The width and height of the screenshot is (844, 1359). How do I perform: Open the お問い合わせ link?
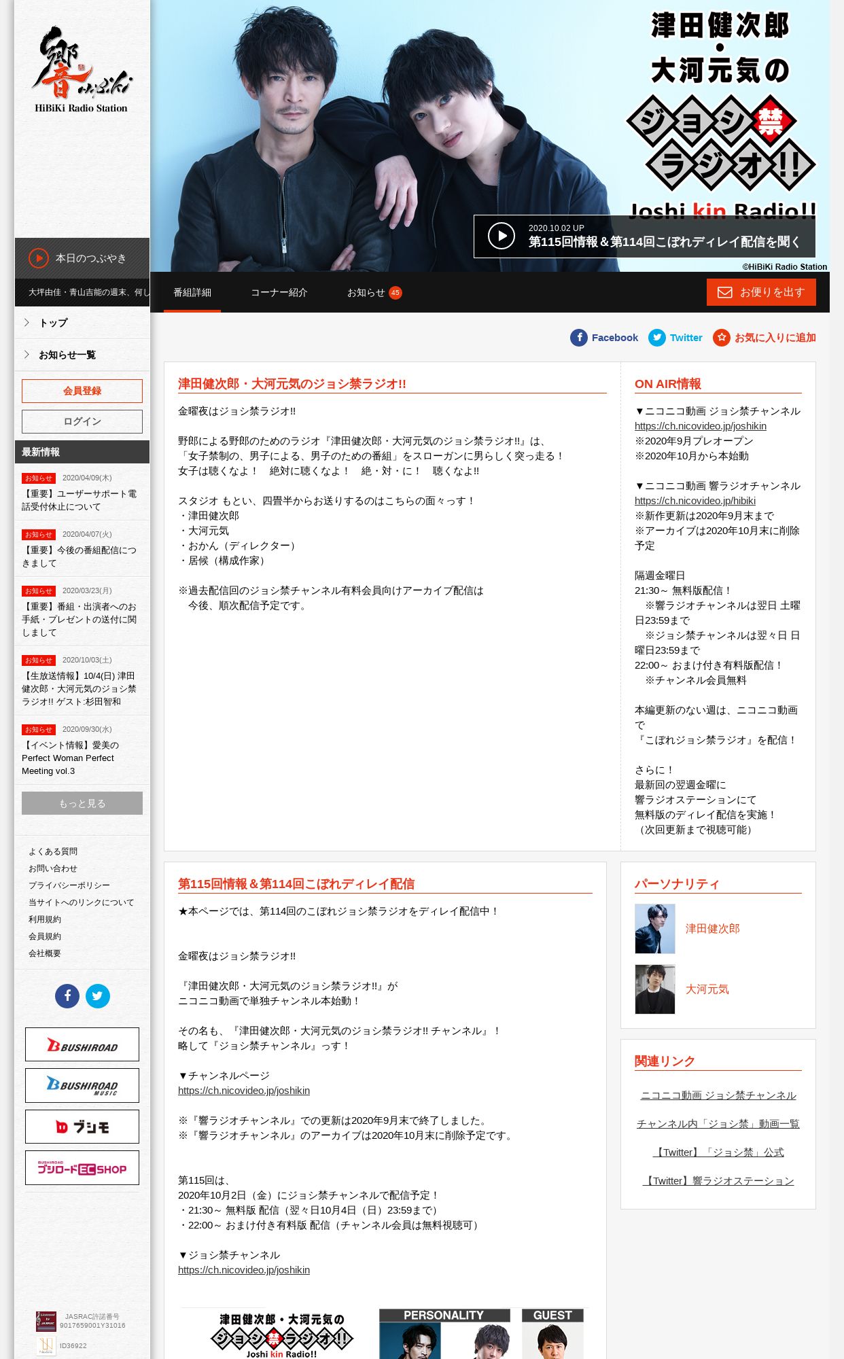tap(53, 868)
